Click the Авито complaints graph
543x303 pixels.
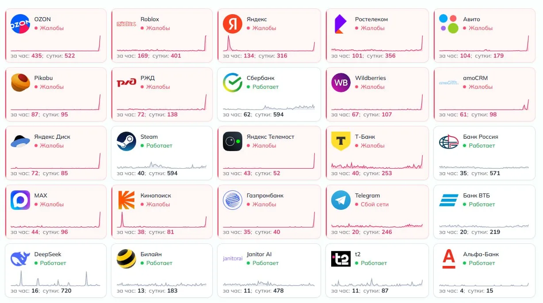tap(484, 43)
